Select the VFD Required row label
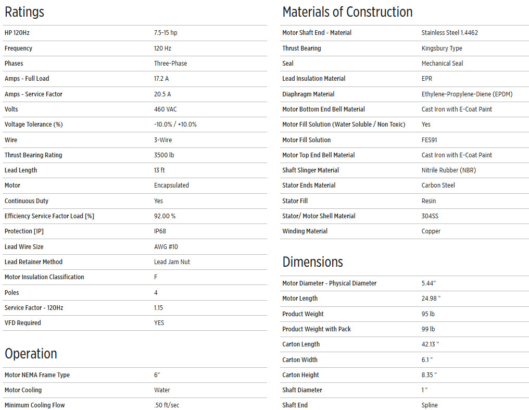The image size is (529, 410). pyautogui.click(x=22, y=323)
